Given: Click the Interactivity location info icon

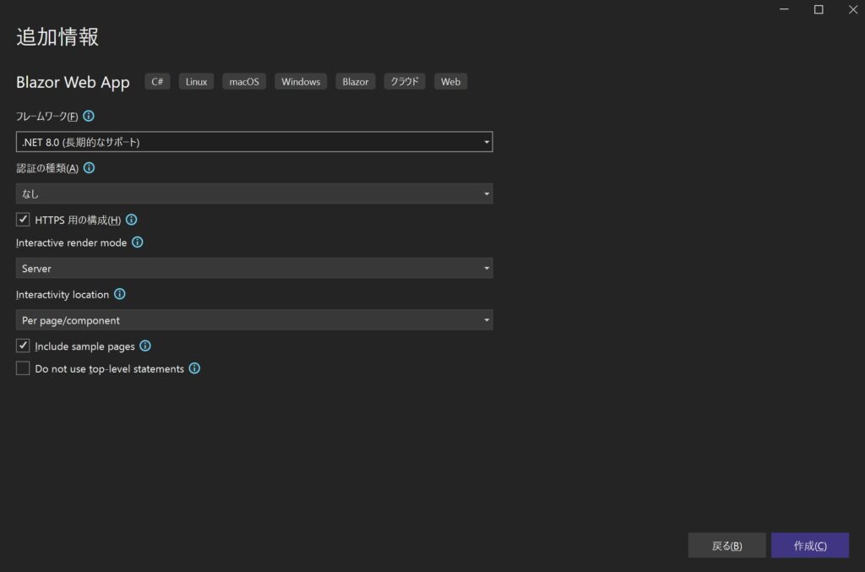Looking at the screenshot, I should (x=119, y=294).
